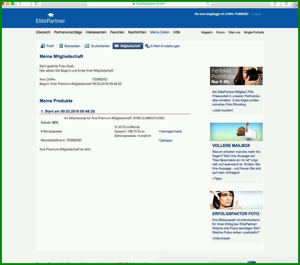Click the '31,45 Euro/Monat' text
300x265 pixels.
[127, 127]
